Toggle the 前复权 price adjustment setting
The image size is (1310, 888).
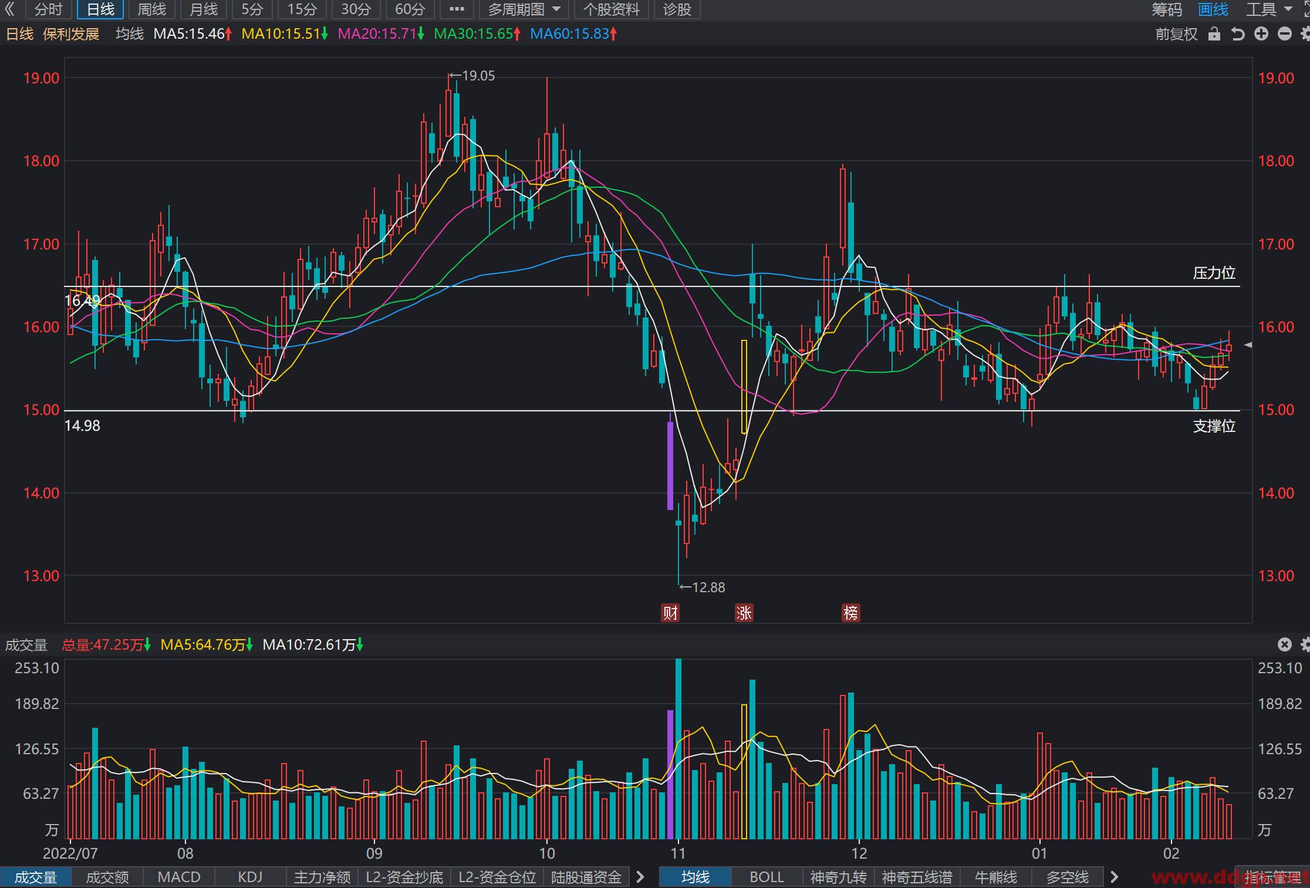click(x=1176, y=34)
